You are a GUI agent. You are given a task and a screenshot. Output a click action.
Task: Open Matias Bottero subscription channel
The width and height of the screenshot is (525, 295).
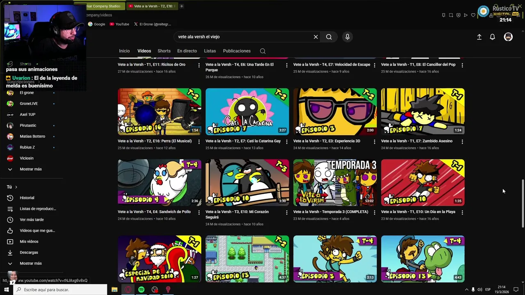32,136
